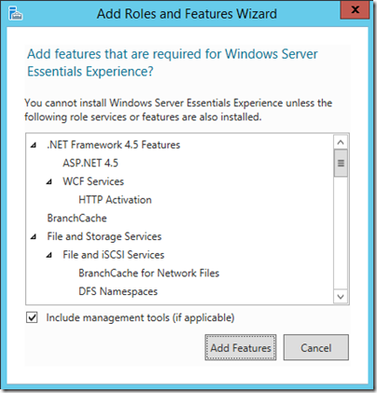
Task: Click the Add Features button
Action: click(x=241, y=347)
